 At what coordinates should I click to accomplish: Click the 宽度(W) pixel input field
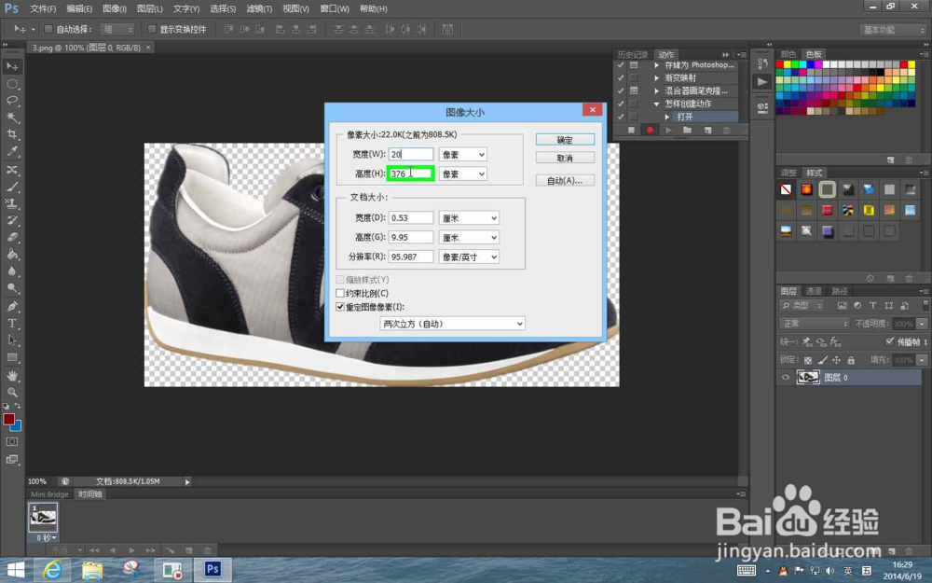[411, 154]
